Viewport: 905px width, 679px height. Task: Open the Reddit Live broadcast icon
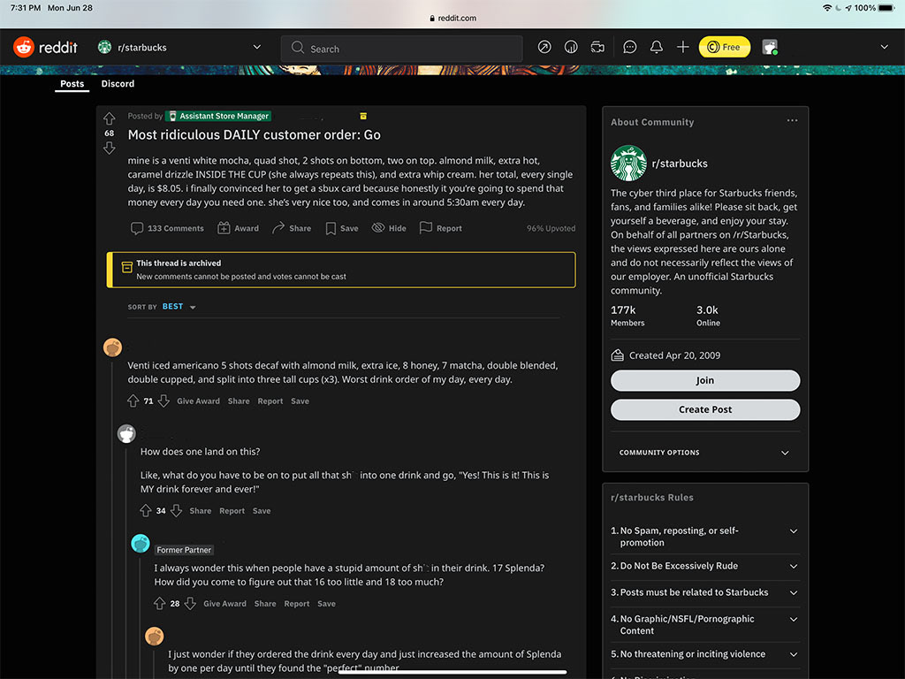(597, 48)
